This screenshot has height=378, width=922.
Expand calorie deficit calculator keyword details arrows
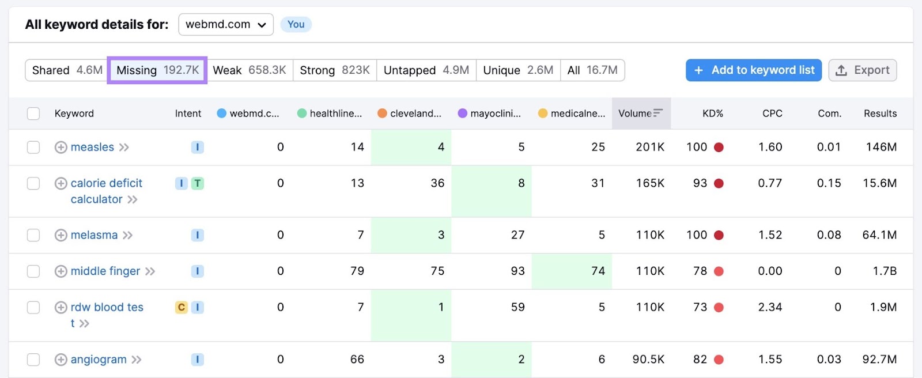coord(133,199)
